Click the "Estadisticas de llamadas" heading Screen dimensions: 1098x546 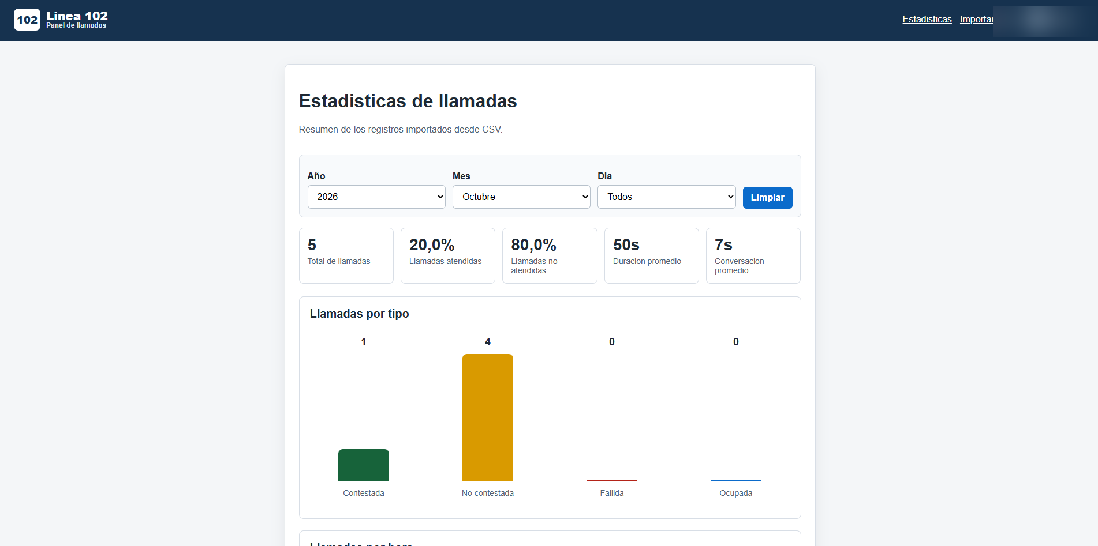(x=408, y=101)
